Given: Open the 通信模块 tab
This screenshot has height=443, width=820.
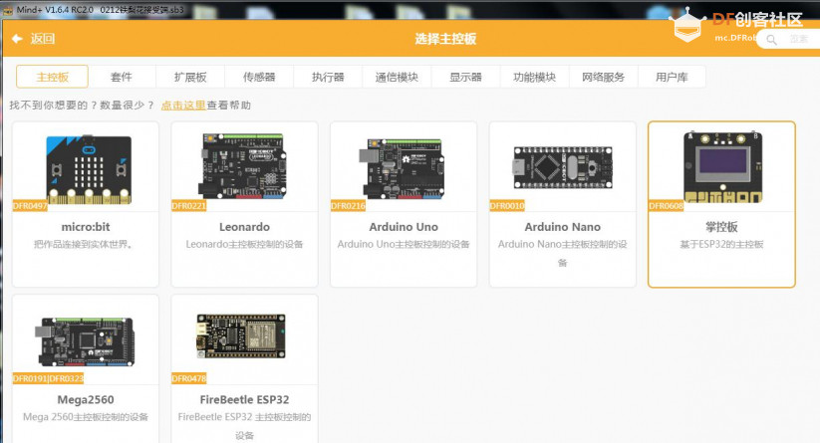Looking at the screenshot, I should (x=397, y=77).
